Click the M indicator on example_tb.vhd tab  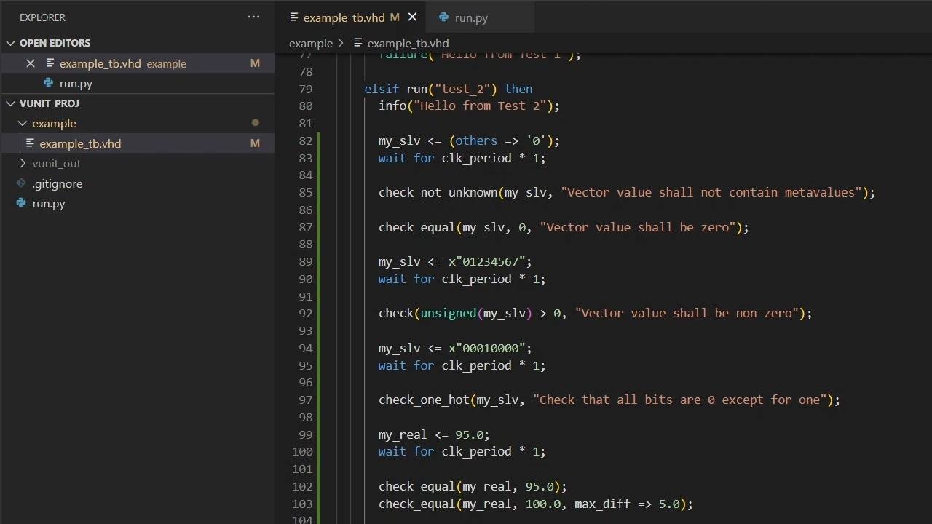click(394, 17)
